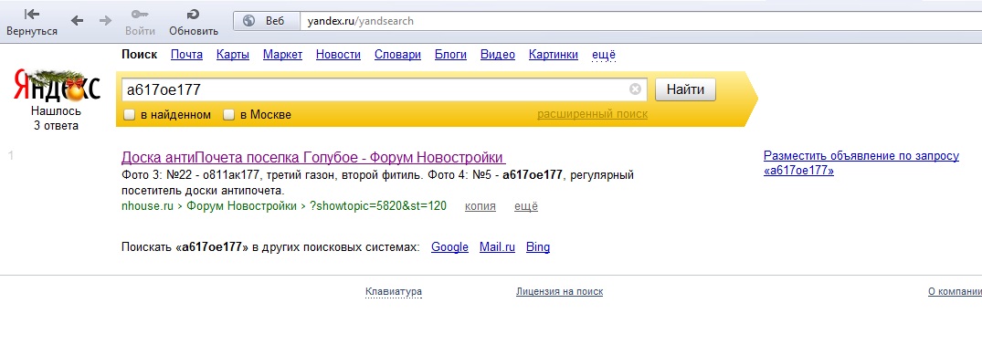Viewport: 982px width, 345px height.
Task: Search the query in Google
Action: click(449, 247)
